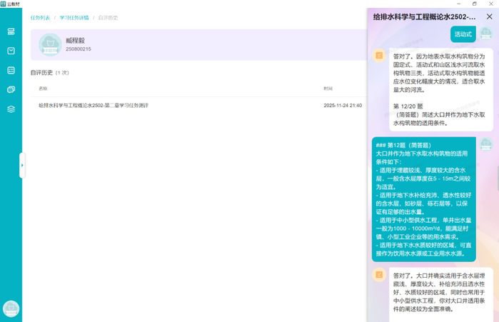Click the stacked layers sidebar icon
The image size is (499, 322).
(11, 109)
